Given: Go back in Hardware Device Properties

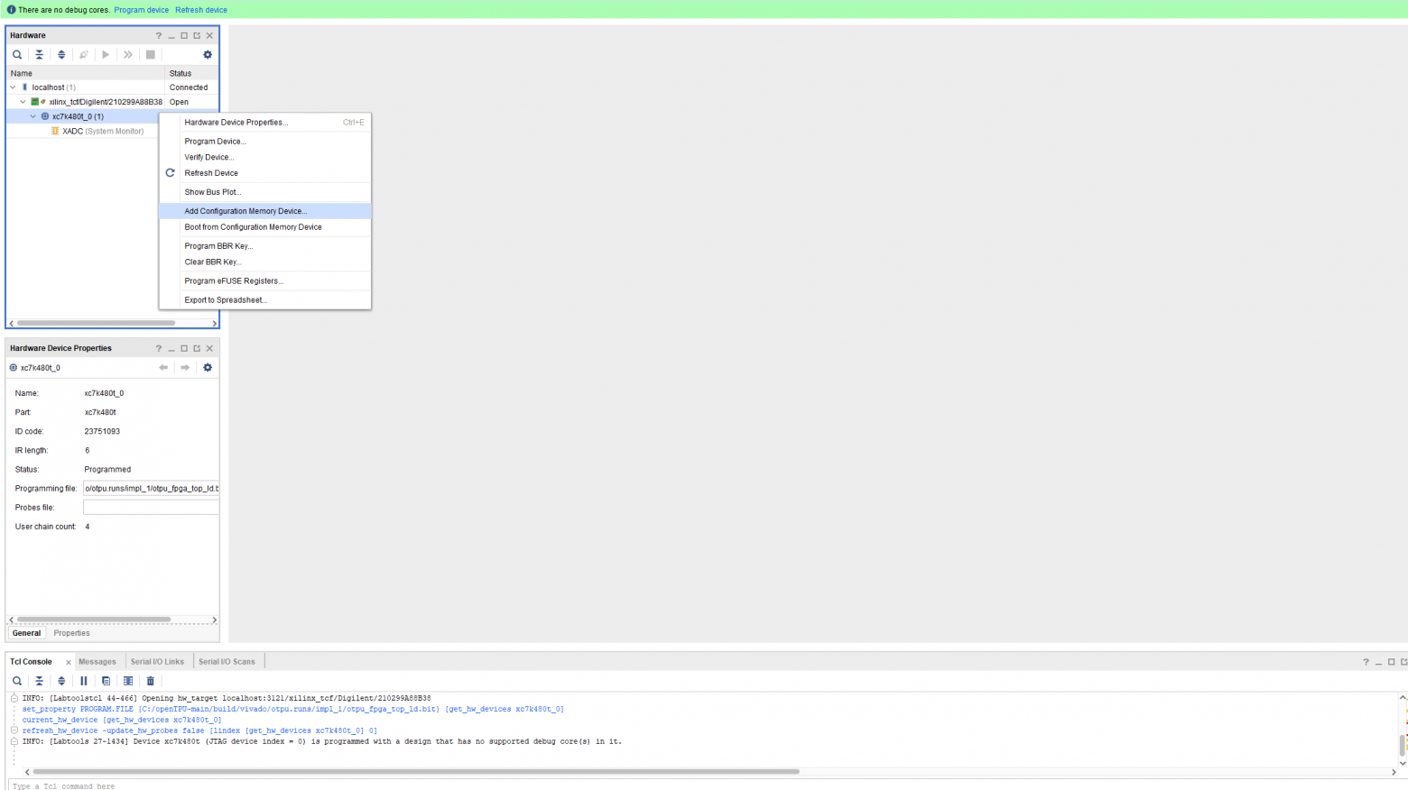Looking at the screenshot, I should (x=163, y=368).
